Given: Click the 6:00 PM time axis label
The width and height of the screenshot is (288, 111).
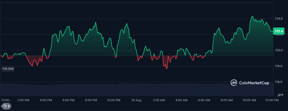Looking at the screenshot, I should click(x=69, y=100).
